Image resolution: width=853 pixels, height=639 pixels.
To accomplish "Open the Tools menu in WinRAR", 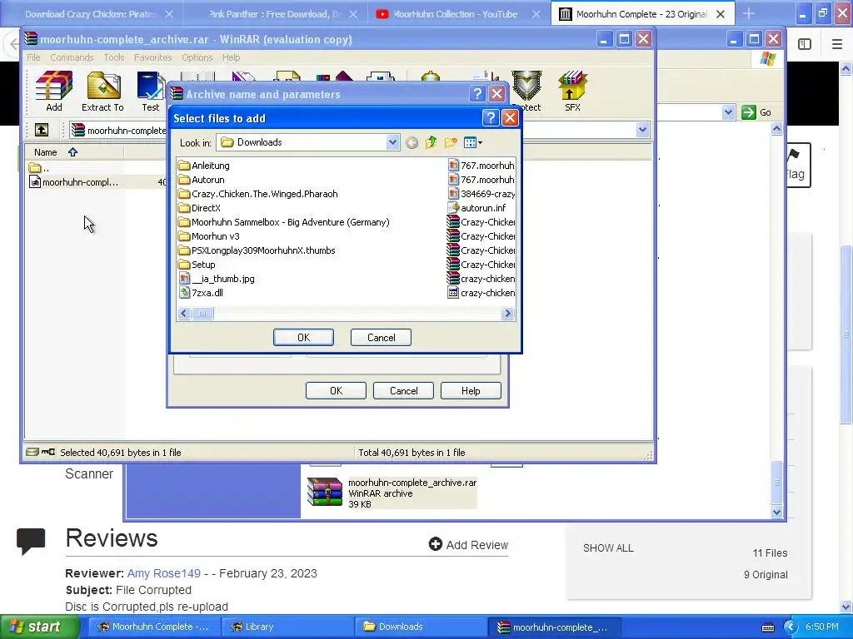I will click(114, 57).
